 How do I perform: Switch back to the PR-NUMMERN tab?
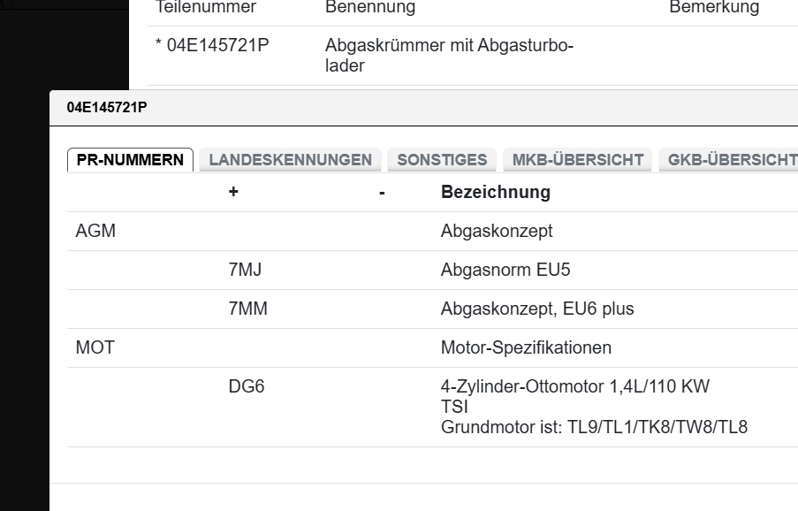click(129, 159)
